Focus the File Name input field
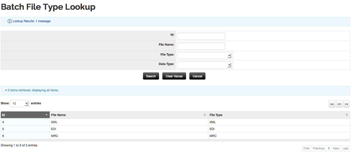352x152 pixels. pos(201,46)
